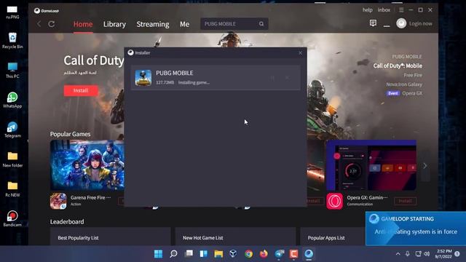
Task: Cancel the PUBG MOBILE install item
Action: [x=287, y=78]
